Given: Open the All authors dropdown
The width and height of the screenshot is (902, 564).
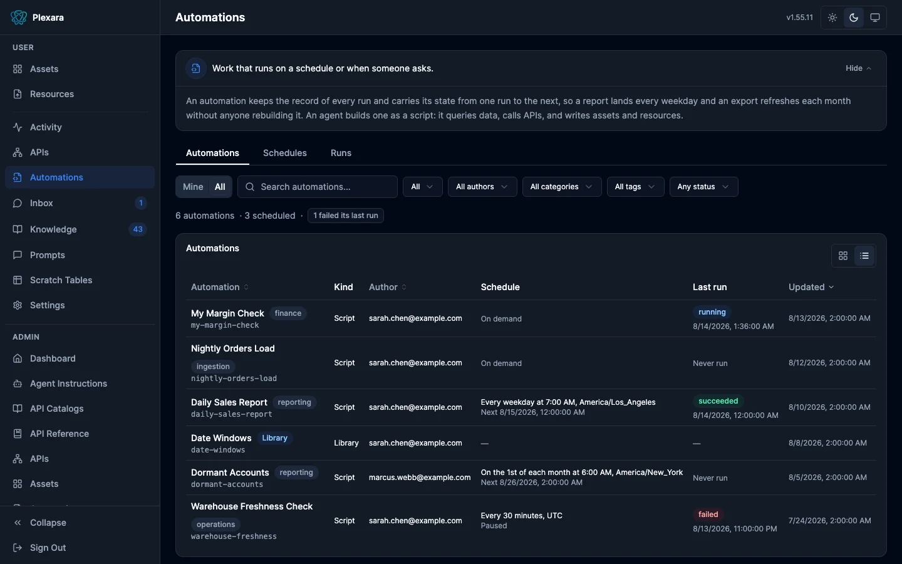Looking at the screenshot, I should pyautogui.click(x=482, y=187).
